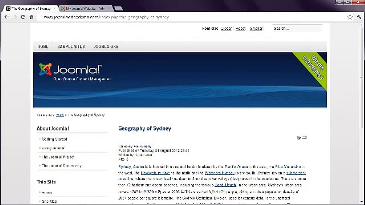The image size is (365, 205).
Task: Click the Smaller font size link
Action: [256, 28]
